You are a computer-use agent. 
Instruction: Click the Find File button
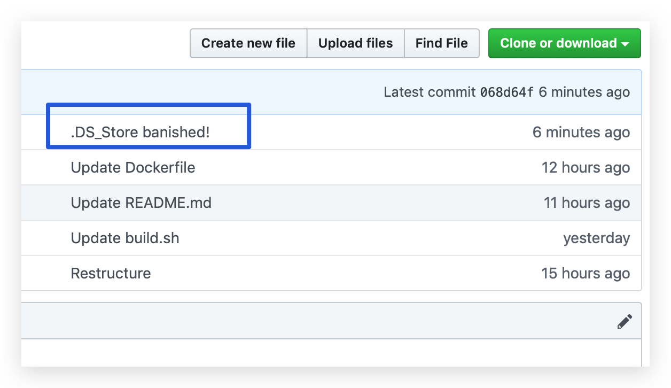(441, 43)
